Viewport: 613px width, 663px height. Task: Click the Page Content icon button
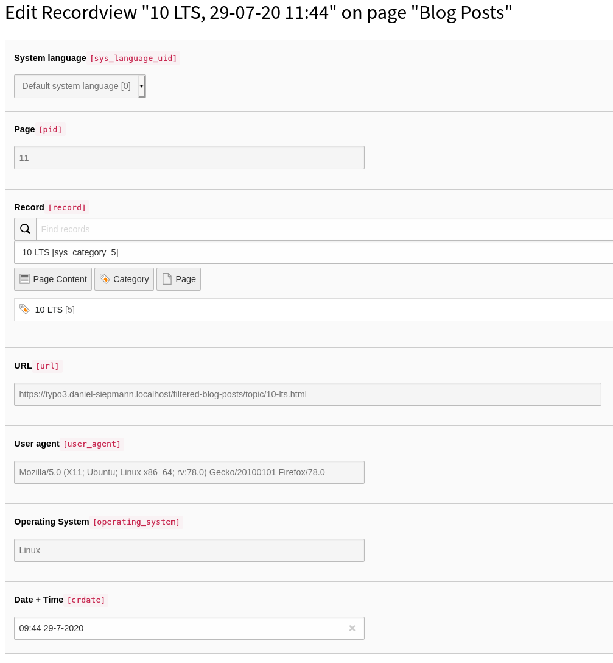[24, 279]
